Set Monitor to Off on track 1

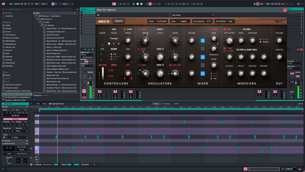click(x=90, y=62)
